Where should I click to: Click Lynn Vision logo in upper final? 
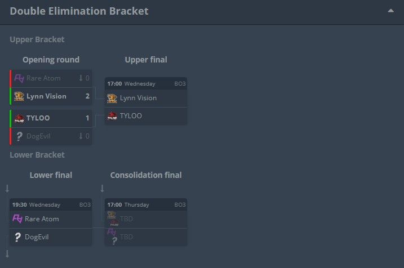113,98
